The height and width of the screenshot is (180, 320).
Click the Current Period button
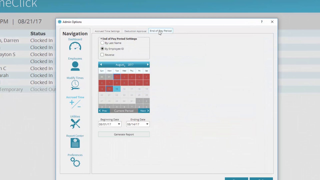pos(124,111)
